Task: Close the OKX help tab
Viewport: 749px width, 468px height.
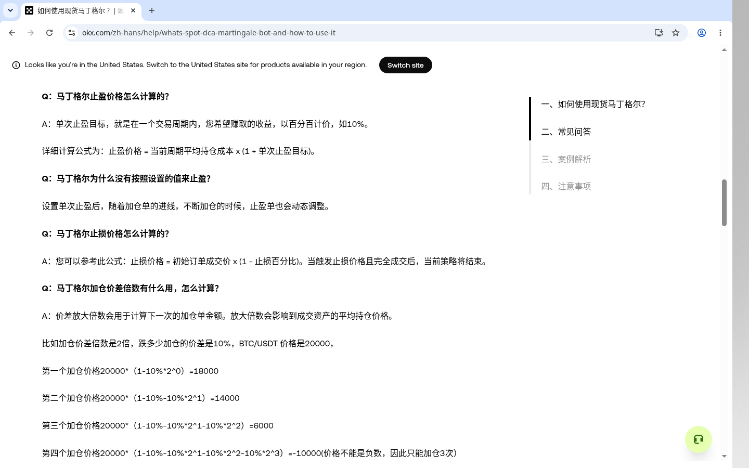Action: click(133, 10)
